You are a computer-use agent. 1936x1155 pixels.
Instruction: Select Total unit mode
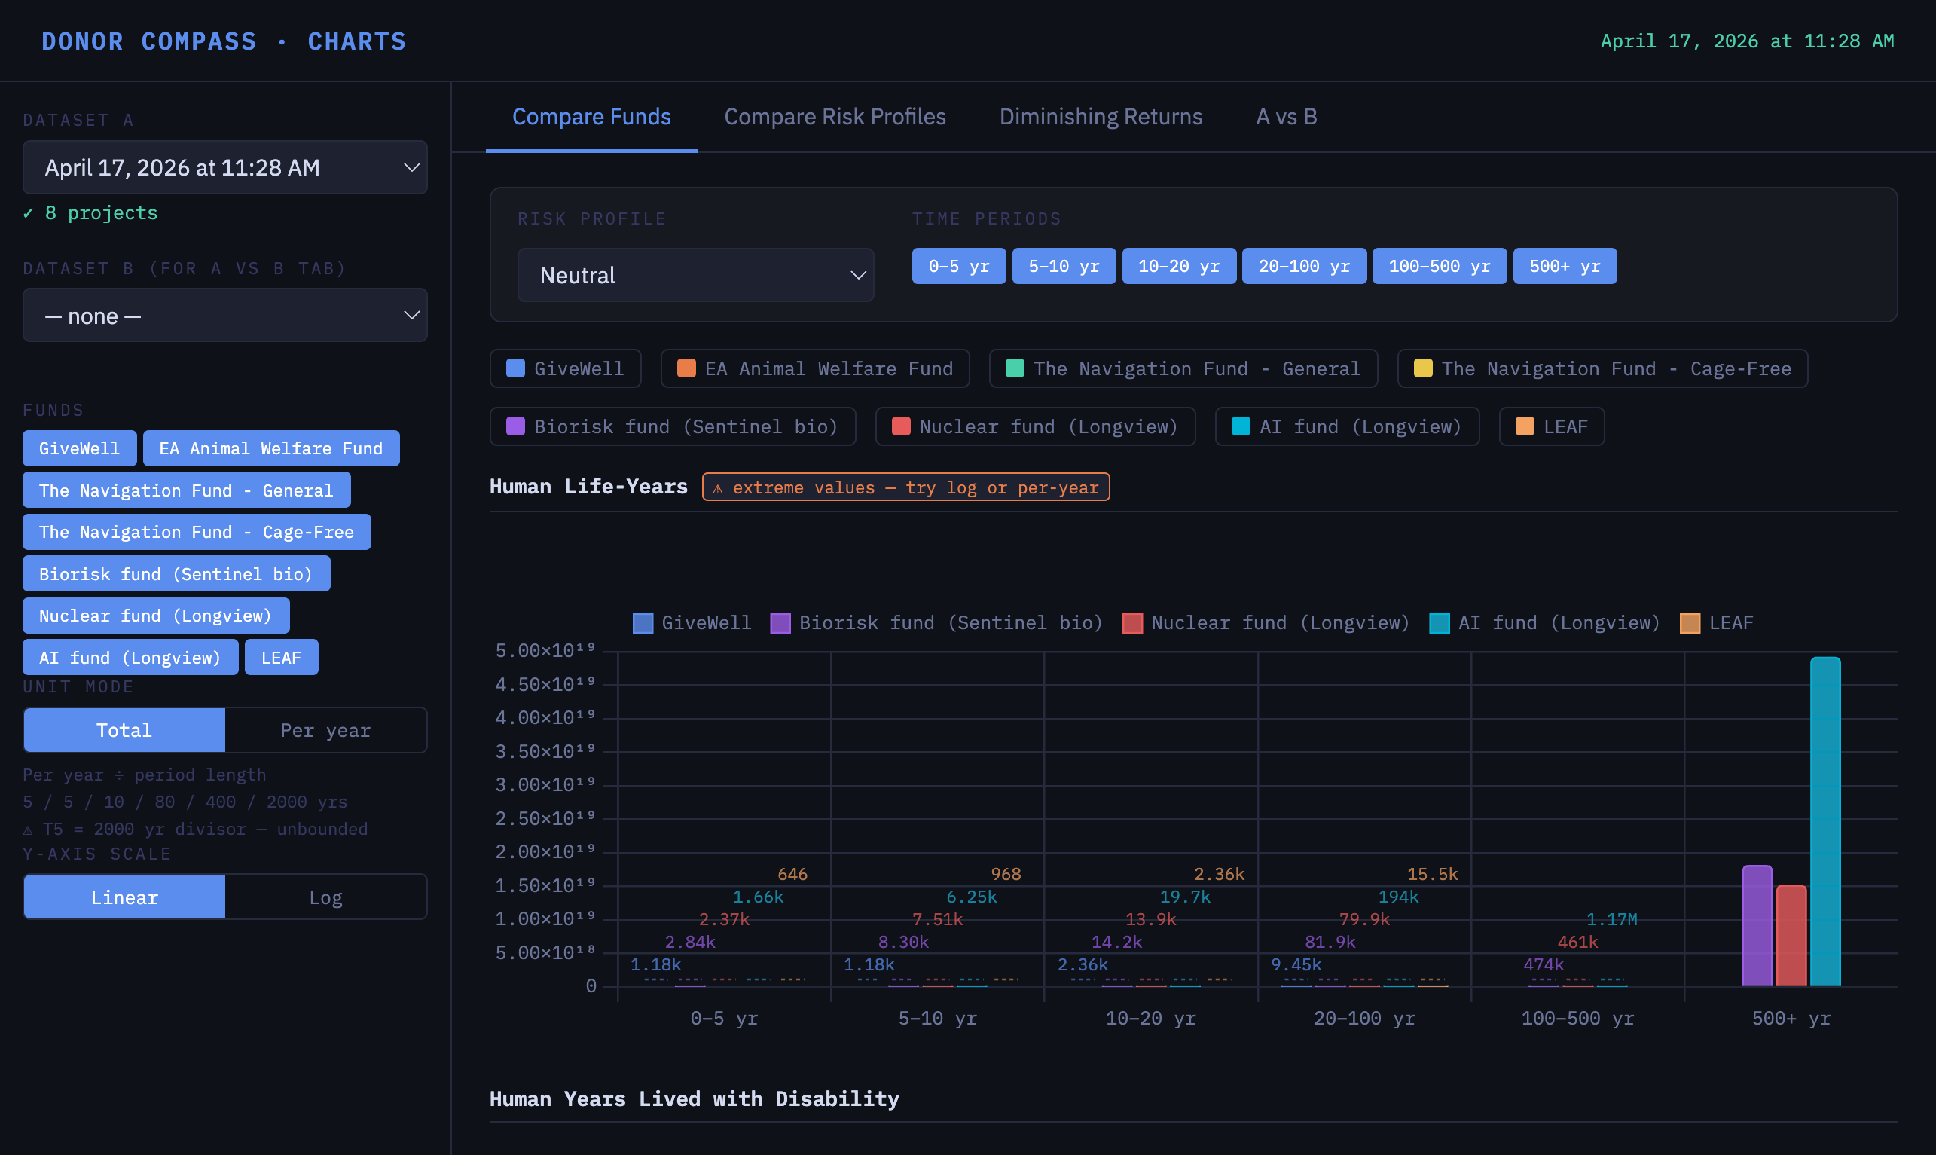click(124, 730)
